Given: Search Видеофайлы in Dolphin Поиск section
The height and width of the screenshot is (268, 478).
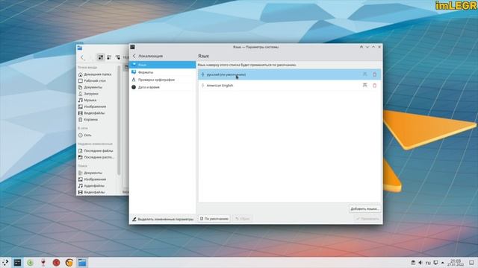Looking at the screenshot, I should click(97, 192).
